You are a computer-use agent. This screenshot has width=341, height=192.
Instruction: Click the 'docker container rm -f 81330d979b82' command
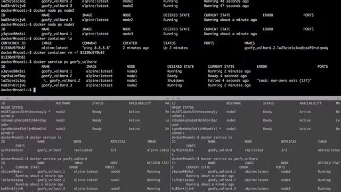(69, 52)
